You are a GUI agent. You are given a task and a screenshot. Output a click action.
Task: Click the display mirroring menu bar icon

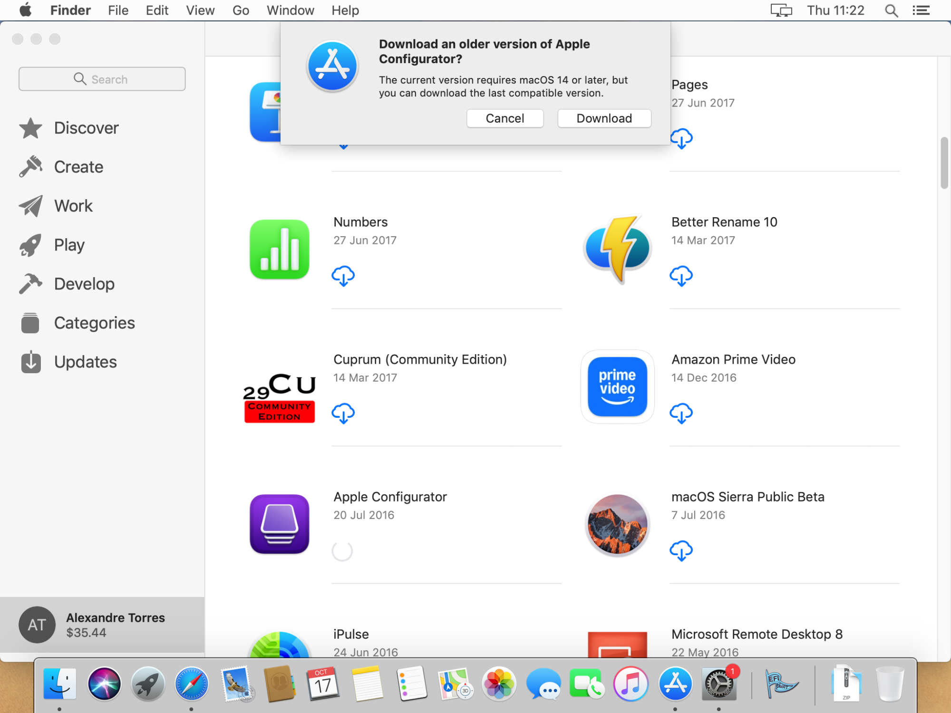click(781, 10)
